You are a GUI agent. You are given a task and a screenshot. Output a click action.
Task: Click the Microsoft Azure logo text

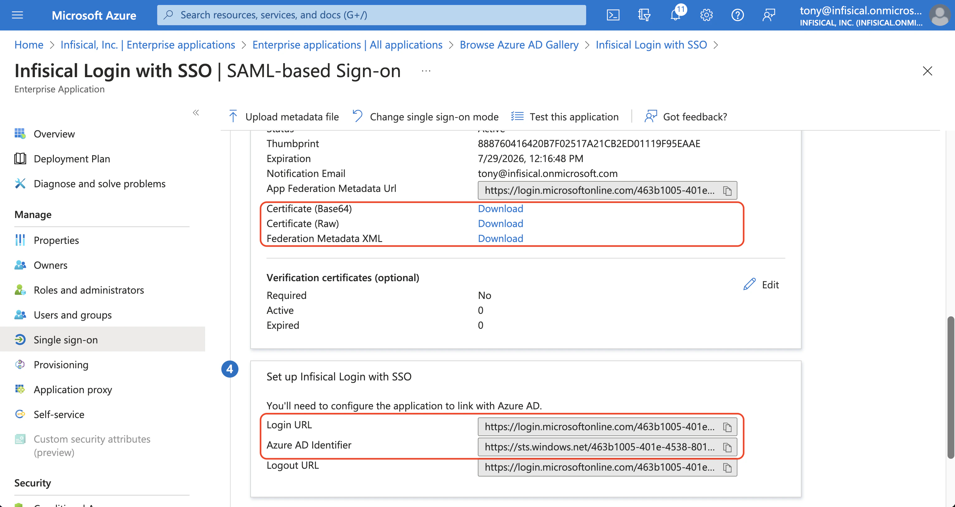pyautogui.click(x=94, y=15)
